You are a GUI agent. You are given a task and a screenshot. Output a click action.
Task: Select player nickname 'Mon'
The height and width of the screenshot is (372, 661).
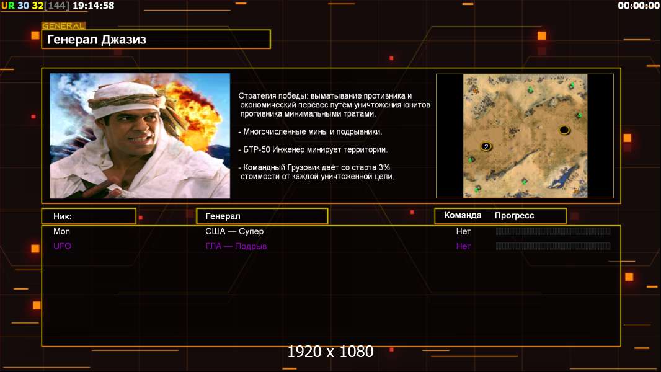(x=61, y=231)
